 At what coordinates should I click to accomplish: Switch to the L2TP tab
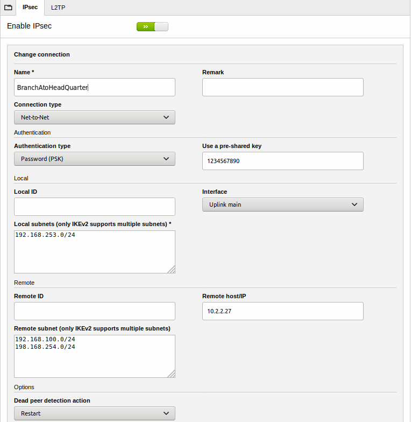[x=58, y=8]
